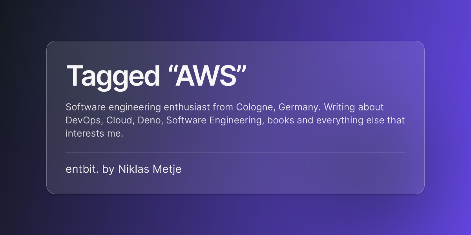Click the horizontal divider line in the card

point(235,152)
